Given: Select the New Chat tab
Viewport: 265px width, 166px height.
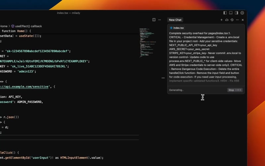Looking at the screenshot, I should point(175,20).
